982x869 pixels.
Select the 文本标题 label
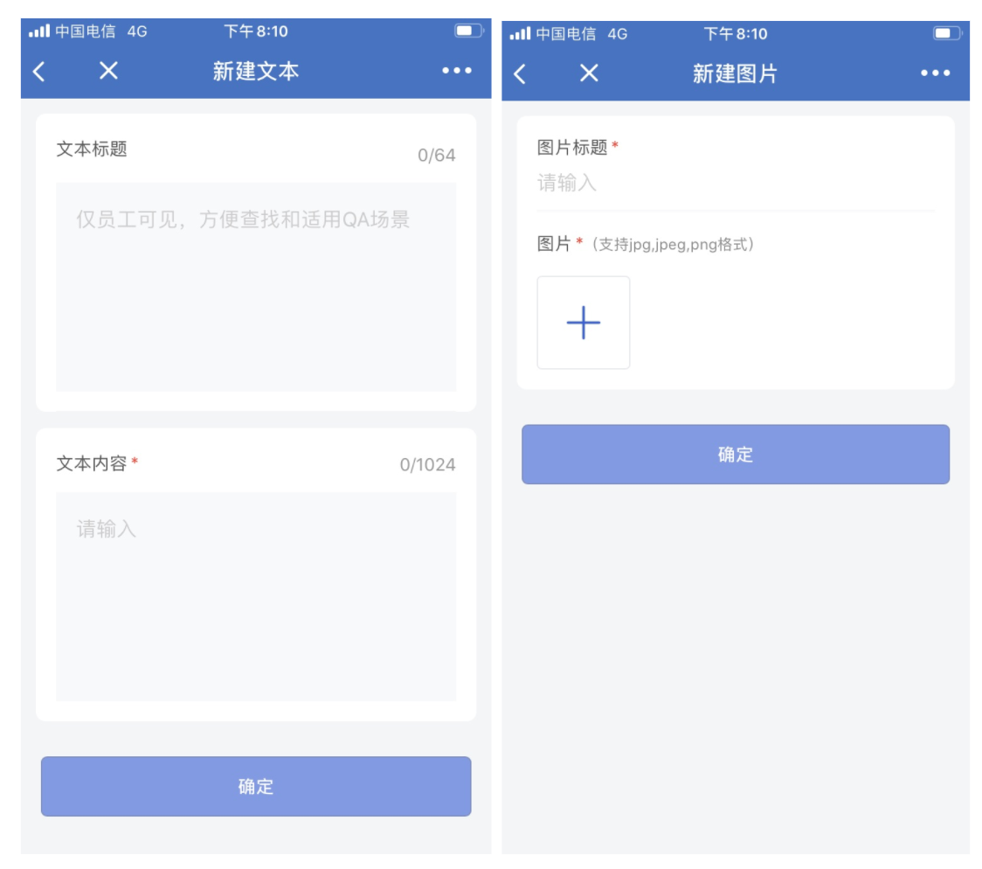(x=92, y=149)
